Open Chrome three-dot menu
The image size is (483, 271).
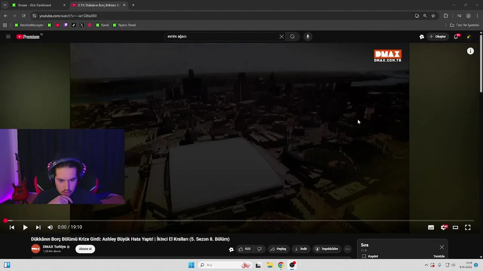tap(478, 16)
